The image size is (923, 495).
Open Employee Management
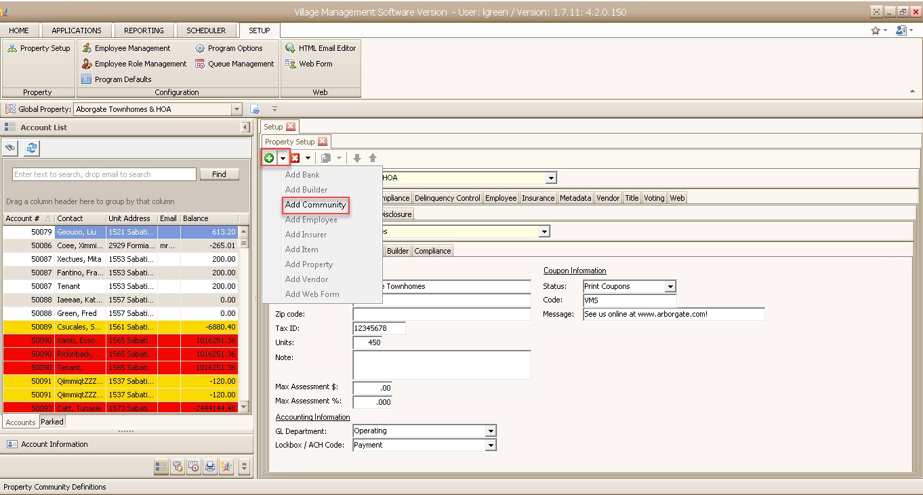point(126,48)
